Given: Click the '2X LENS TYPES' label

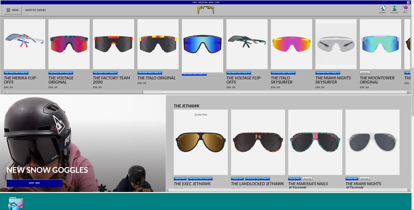Looking at the screenshot, I should 201,115.
